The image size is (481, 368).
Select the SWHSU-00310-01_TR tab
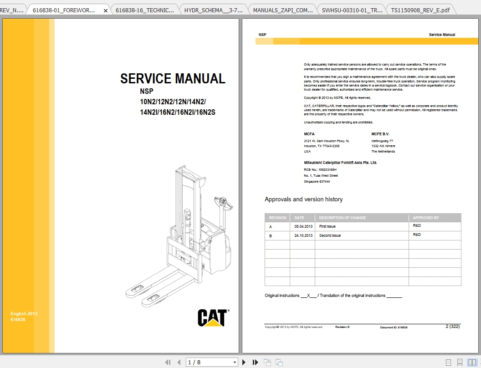point(351,9)
